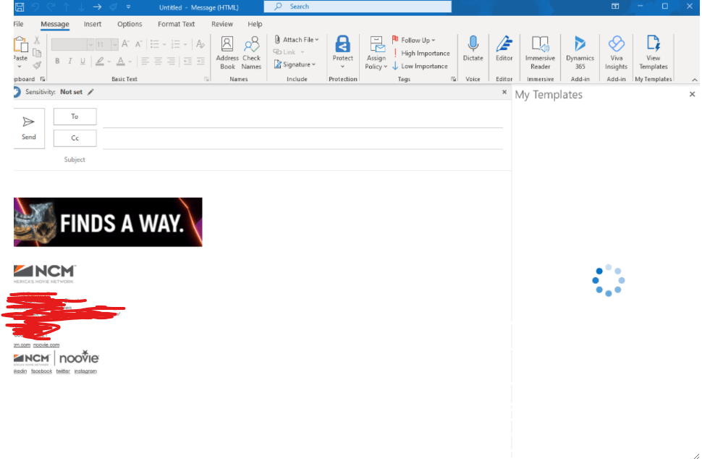Undo the last action in title bar
This screenshot has height=459, width=702.
coord(35,7)
